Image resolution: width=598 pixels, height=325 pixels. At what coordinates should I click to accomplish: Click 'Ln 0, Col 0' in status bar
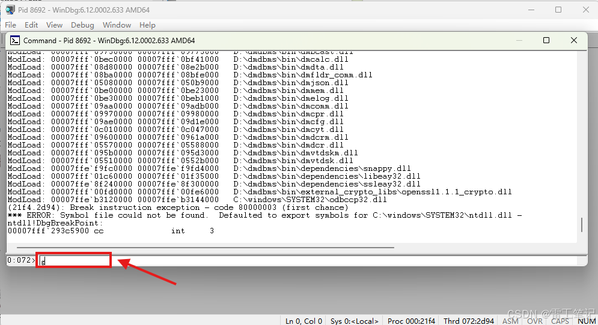click(x=304, y=321)
